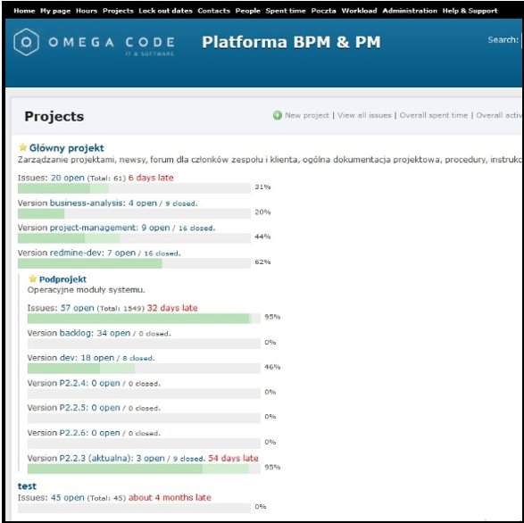Select Projects in the top menu
This screenshot has width=524, height=523.
pyautogui.click(x=118, y=11)
